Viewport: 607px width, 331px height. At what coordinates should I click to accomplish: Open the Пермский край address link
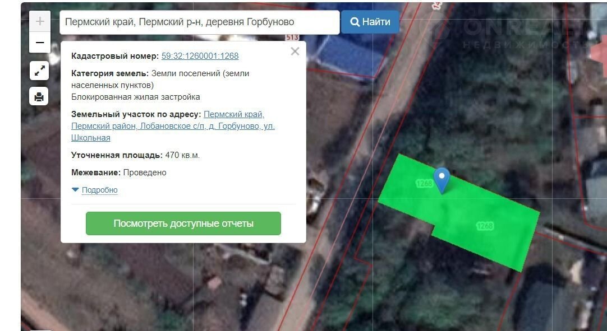pyautogui.click(x=233, y=114)
